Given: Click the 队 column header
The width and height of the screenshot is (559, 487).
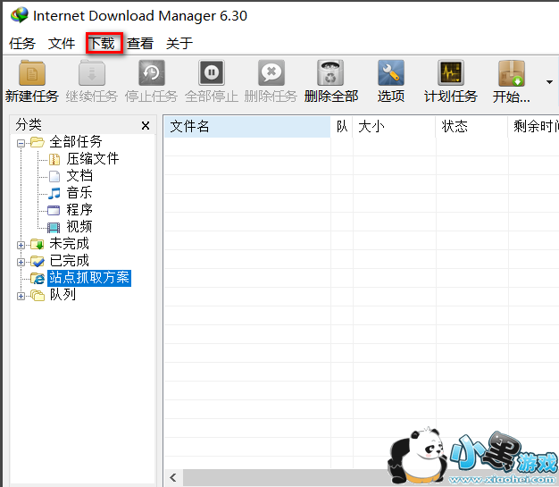Looking at the screenshot, I should pos(342,127).
